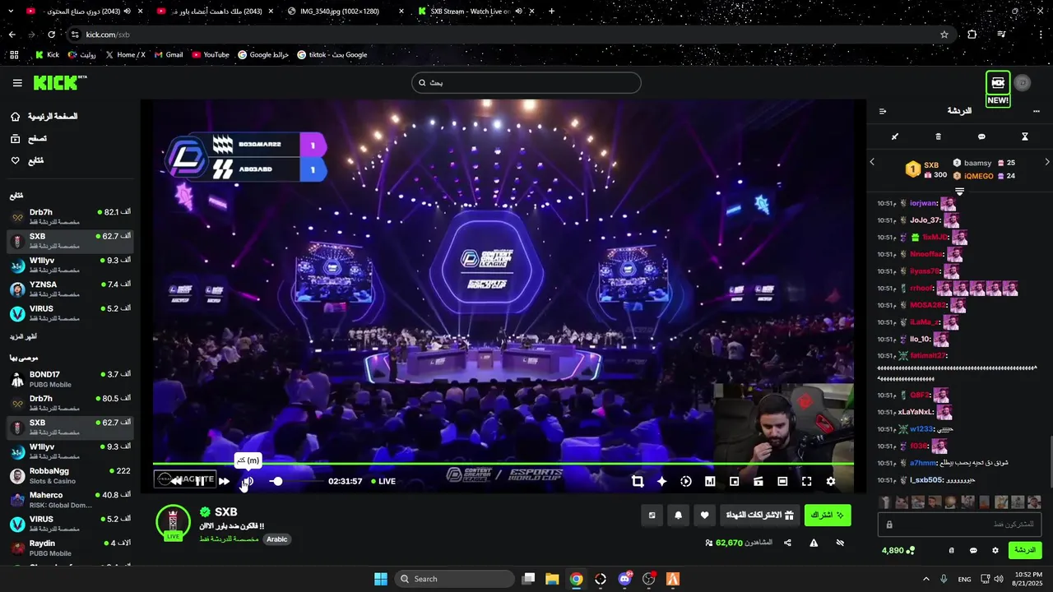Open Maherco channel in recommended list

pyautogui.click(x=70, y=500)
